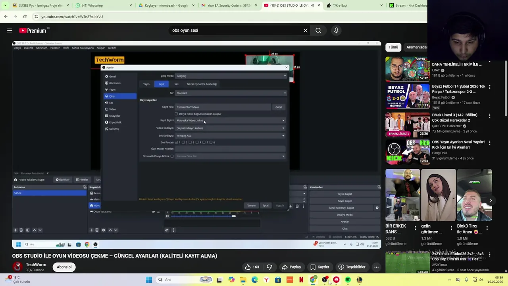Click Teşekkürler thanks button

point(352,267)
